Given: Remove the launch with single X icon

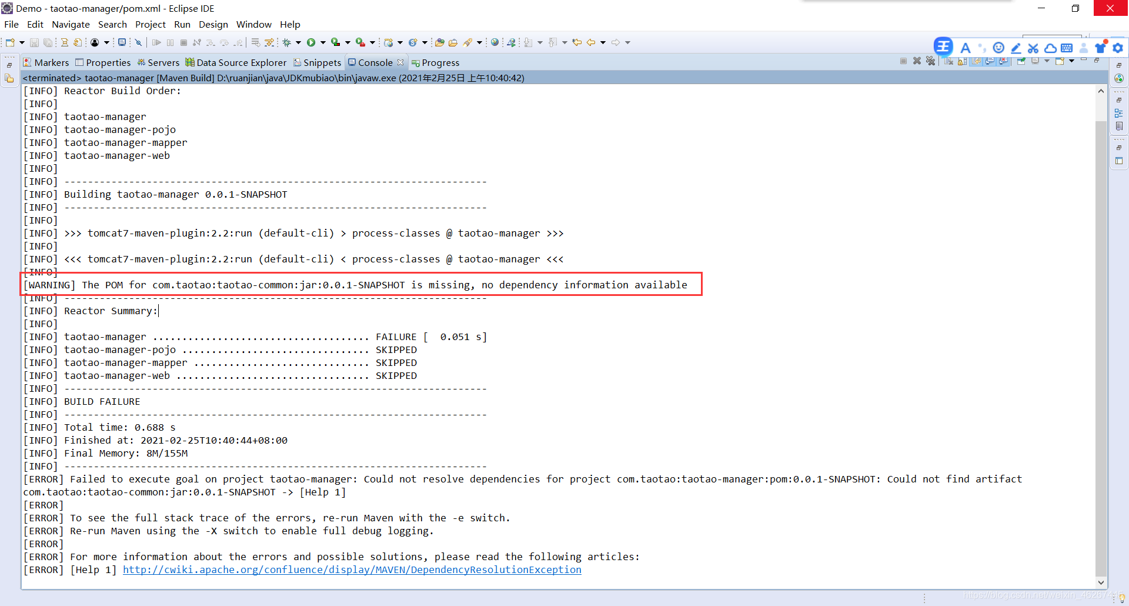Looking at the screenshot, I should click(917, 61).
